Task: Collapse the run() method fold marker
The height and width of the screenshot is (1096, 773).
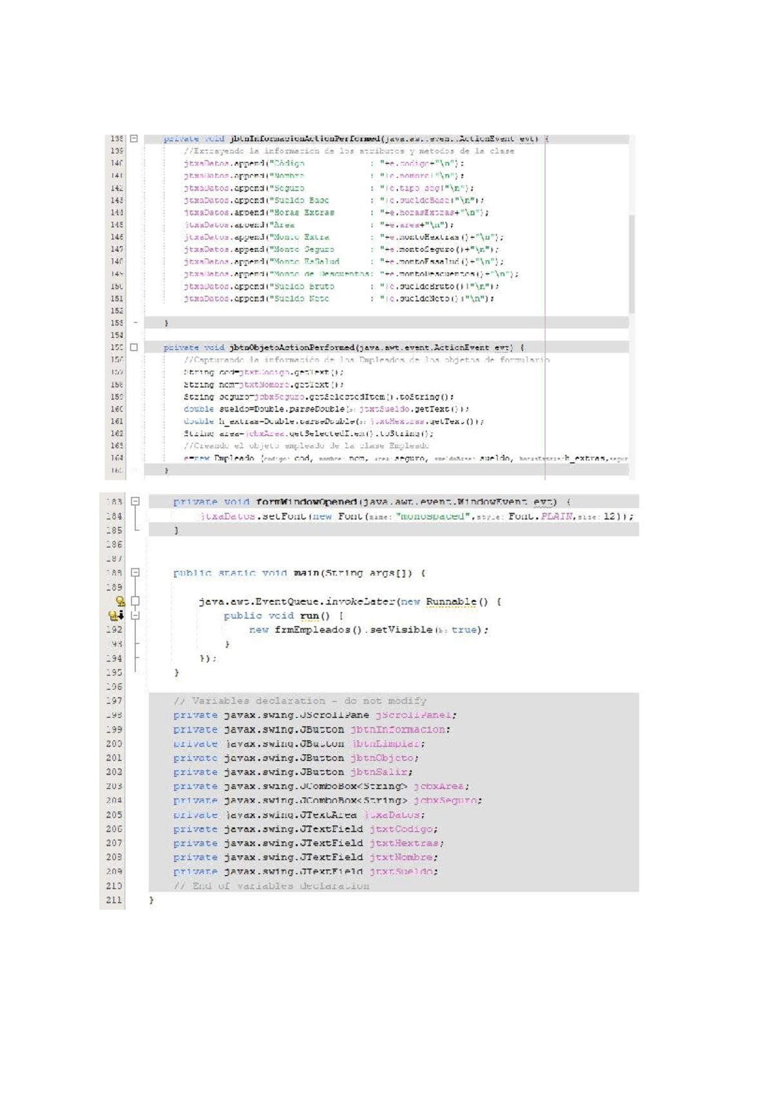Action: [135, 615]
